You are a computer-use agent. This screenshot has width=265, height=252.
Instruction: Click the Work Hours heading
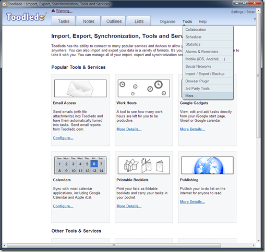coord(126,103)
